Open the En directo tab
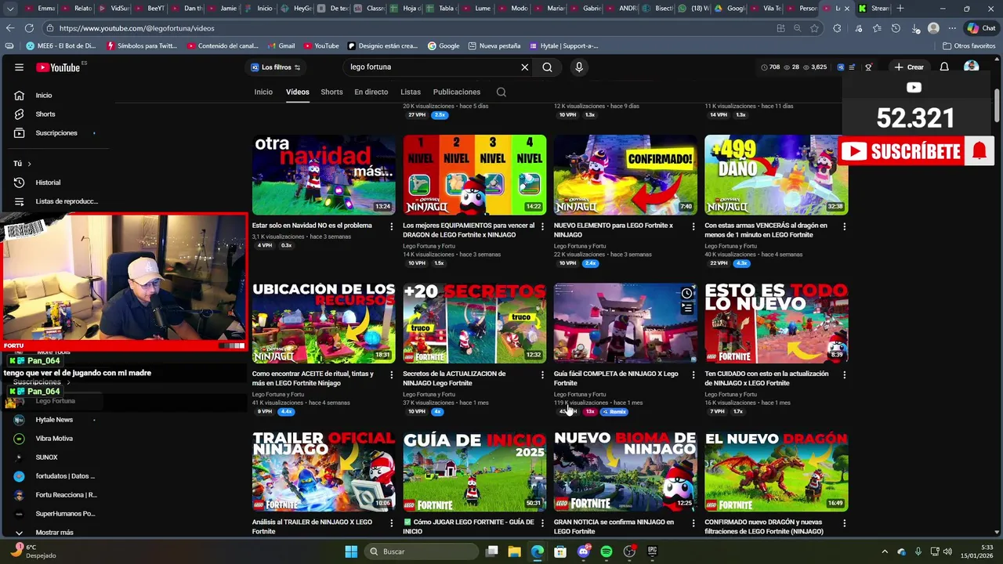 click(371, 92)
